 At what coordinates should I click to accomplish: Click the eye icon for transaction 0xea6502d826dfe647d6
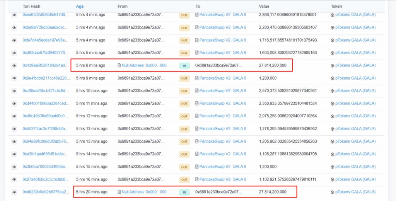point(14,15)
